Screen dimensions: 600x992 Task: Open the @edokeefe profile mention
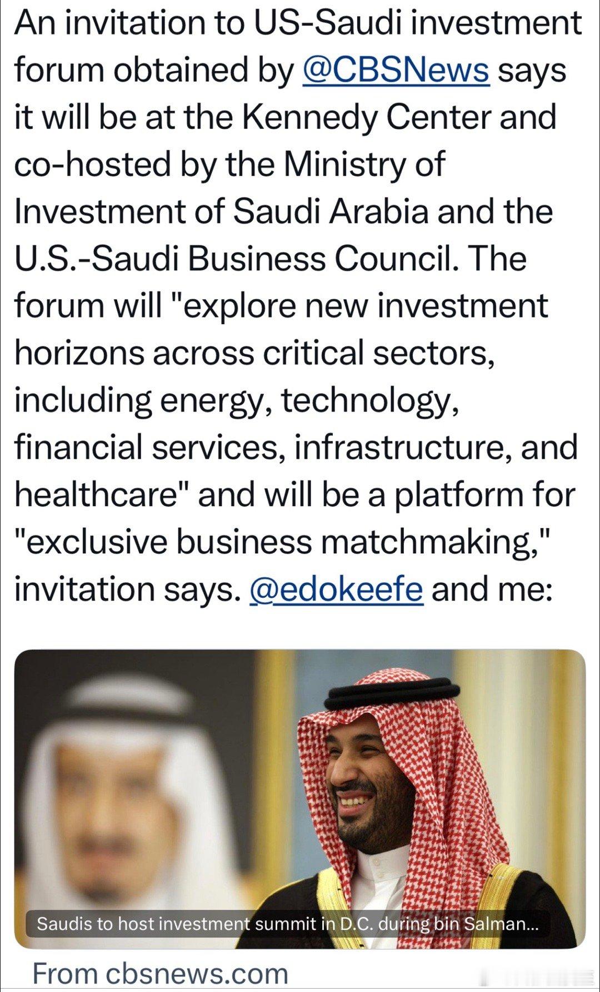pos(336,589)
